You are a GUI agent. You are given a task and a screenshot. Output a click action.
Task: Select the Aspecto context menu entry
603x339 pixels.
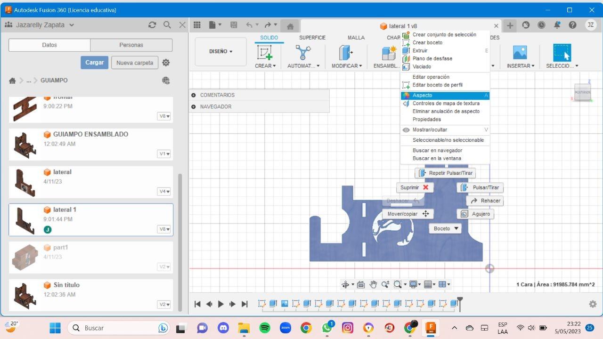click(x=445, y=96)
